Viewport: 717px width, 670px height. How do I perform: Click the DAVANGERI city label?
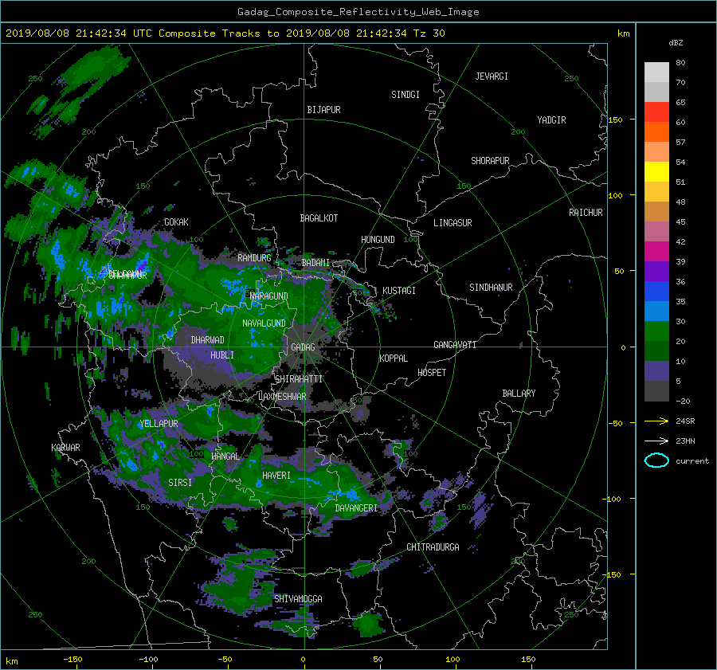356,508
